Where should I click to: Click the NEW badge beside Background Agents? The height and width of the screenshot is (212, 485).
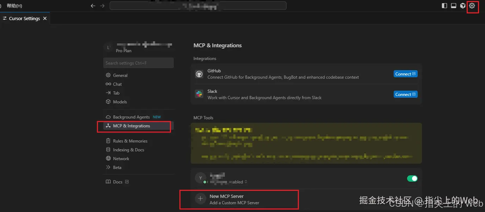coord(157,117)
